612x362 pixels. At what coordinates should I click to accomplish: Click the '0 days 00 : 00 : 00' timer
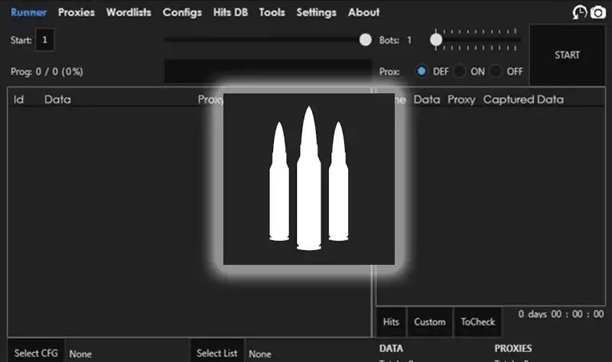(x=561, y=315)
